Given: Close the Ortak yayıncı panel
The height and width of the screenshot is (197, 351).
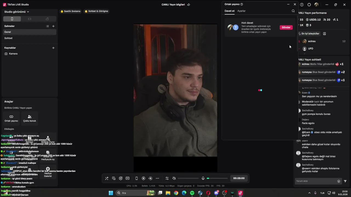Looking at the screenshot, I should point(295,4).
